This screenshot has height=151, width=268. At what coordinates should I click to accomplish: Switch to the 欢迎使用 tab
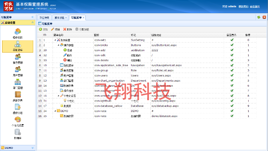[44, 18]
